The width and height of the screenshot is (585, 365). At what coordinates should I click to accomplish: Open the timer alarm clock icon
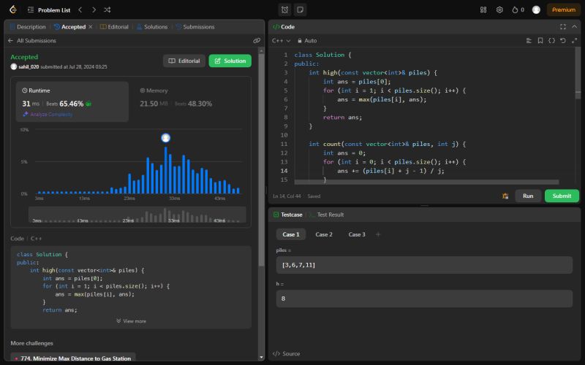coord(284,10)
